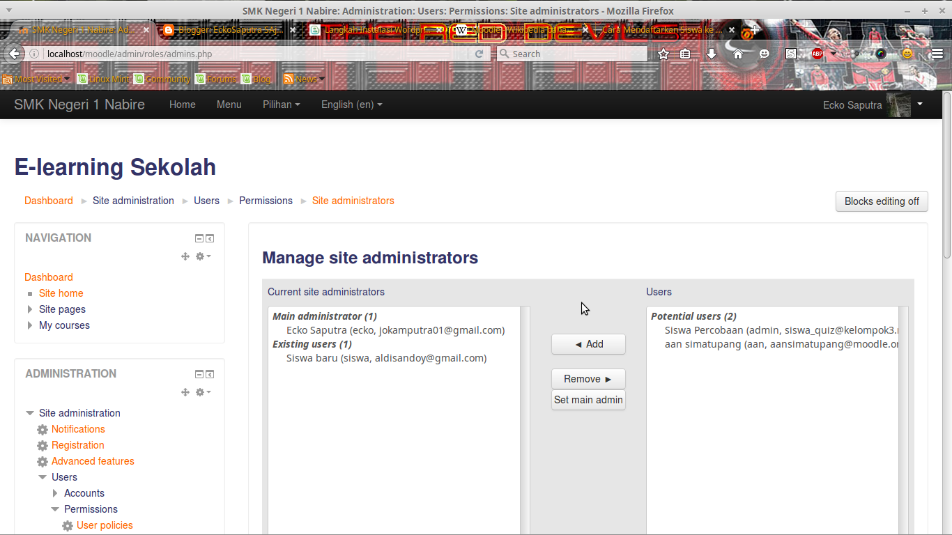Click the Firefox home icon

click(737, 53)
